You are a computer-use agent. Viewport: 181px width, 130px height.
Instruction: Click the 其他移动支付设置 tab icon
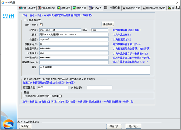[x=144, y=8]
